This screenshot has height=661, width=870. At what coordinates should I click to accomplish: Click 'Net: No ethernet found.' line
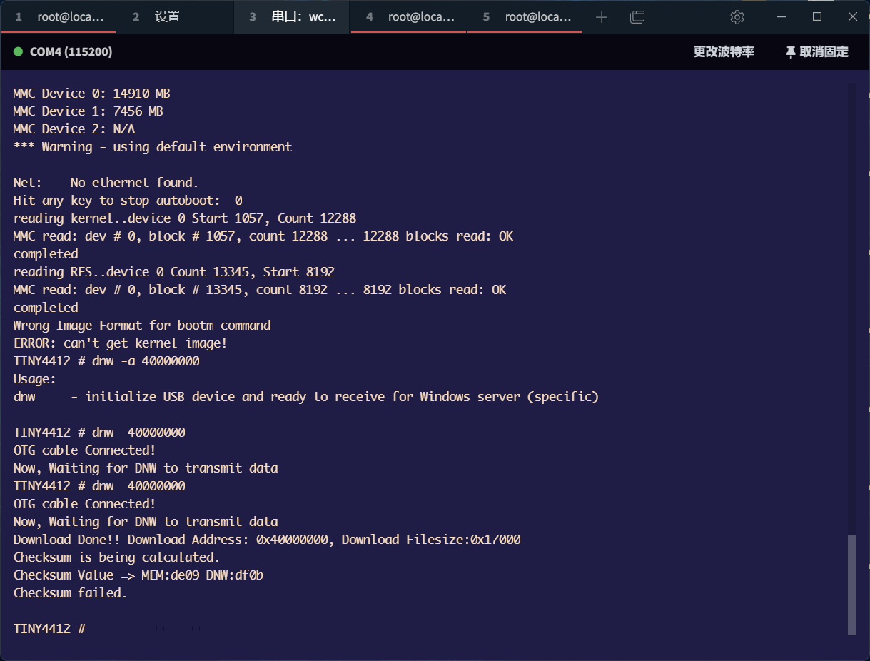(x=106, y=183)
